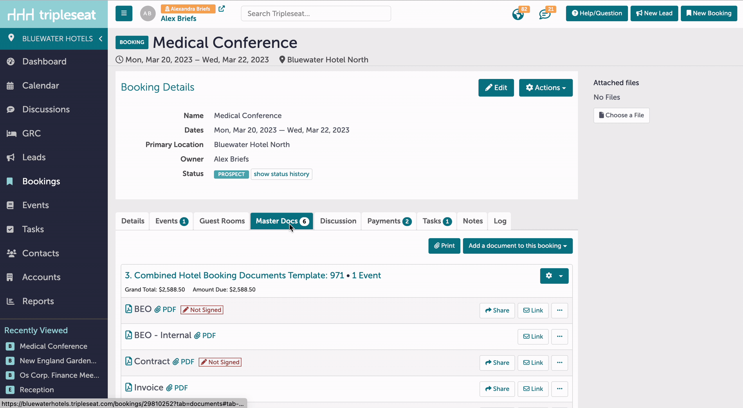This screenshot has height=408, width=743.
Task: Switch to the Log tab
Action: (x=500, y=221)
